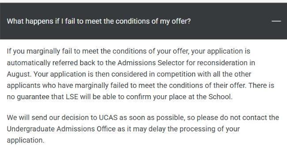Click the sentence starting "There is no guarantee"
The height and width of the screenshot is (164, 287).
(x=140, y=91)
